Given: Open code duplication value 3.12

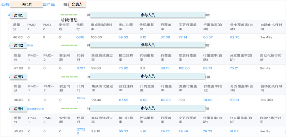Looking at the screenshot, I should point(143,37).
